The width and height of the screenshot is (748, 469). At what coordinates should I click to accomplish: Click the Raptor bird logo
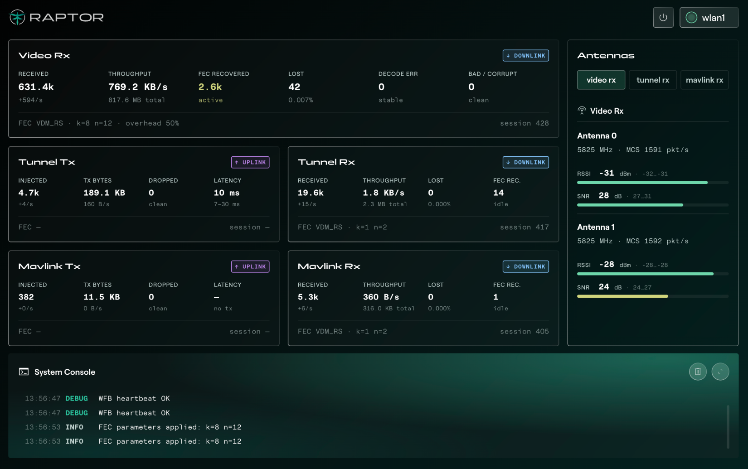[17, 17]
